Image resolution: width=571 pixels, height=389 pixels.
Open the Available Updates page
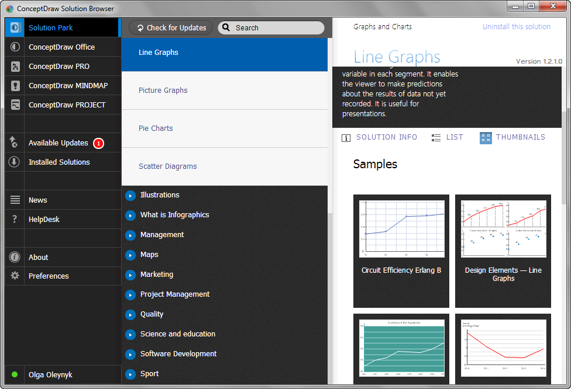[x=63, y=143]
